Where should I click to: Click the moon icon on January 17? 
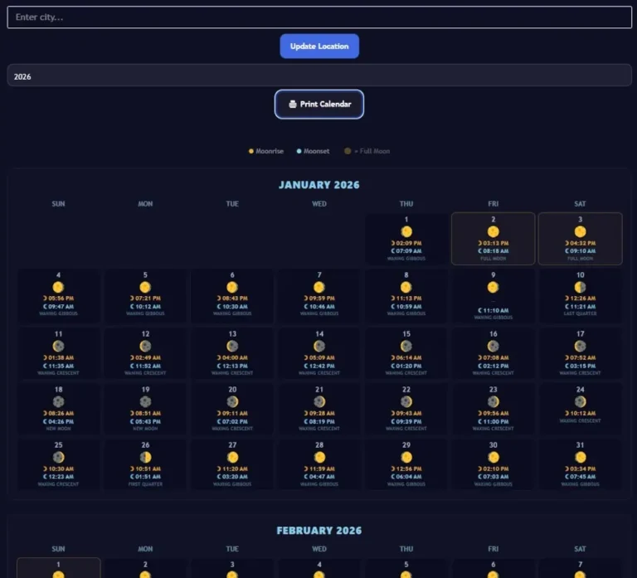tap(580, 346)
